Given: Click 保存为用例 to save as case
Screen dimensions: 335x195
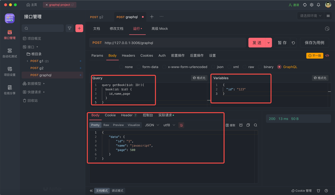Looking at the screenshot, I should pos(316,43).
